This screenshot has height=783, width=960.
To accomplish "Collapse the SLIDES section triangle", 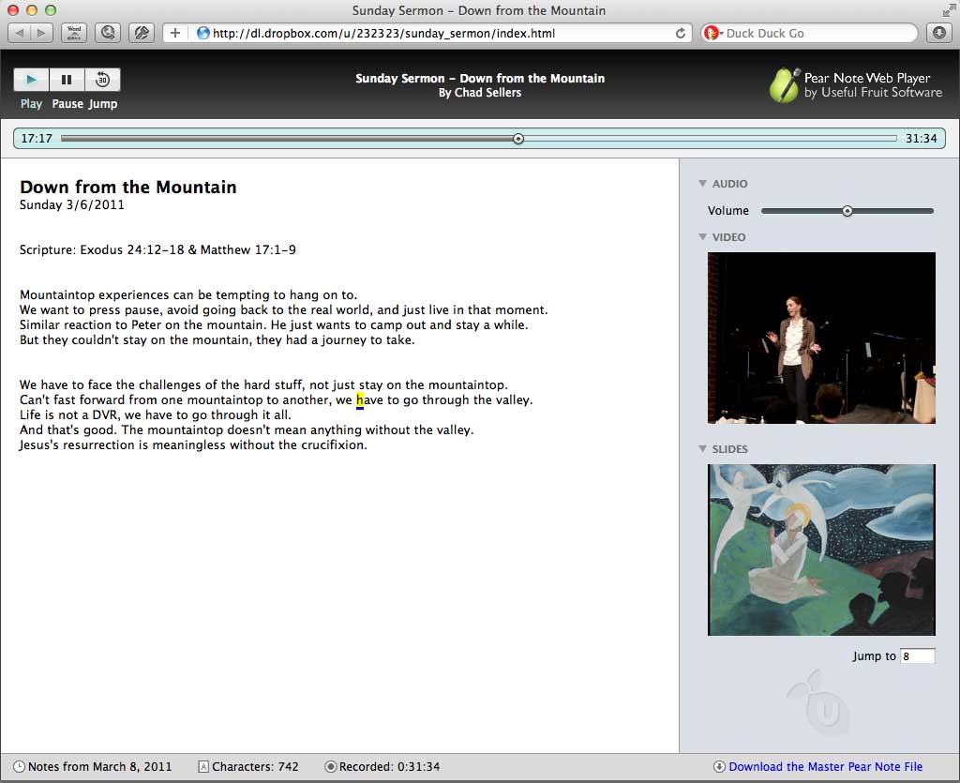I will pyautogui.click(x=702, y=448).
